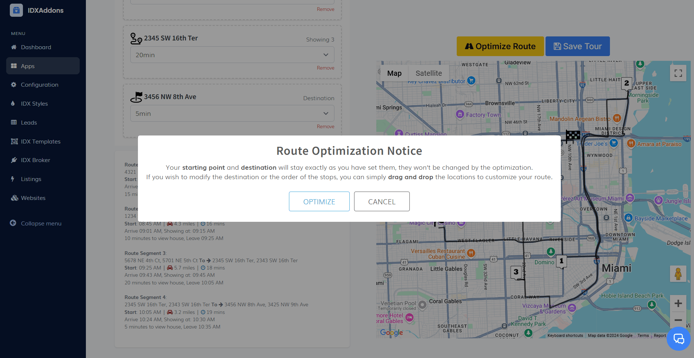Expand the 5min duration dropdown
This screenshot has height=358, width=694.
point(232,114)
